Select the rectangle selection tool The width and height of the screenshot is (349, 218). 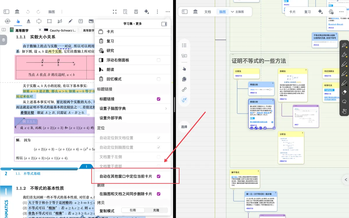point(49,21)
